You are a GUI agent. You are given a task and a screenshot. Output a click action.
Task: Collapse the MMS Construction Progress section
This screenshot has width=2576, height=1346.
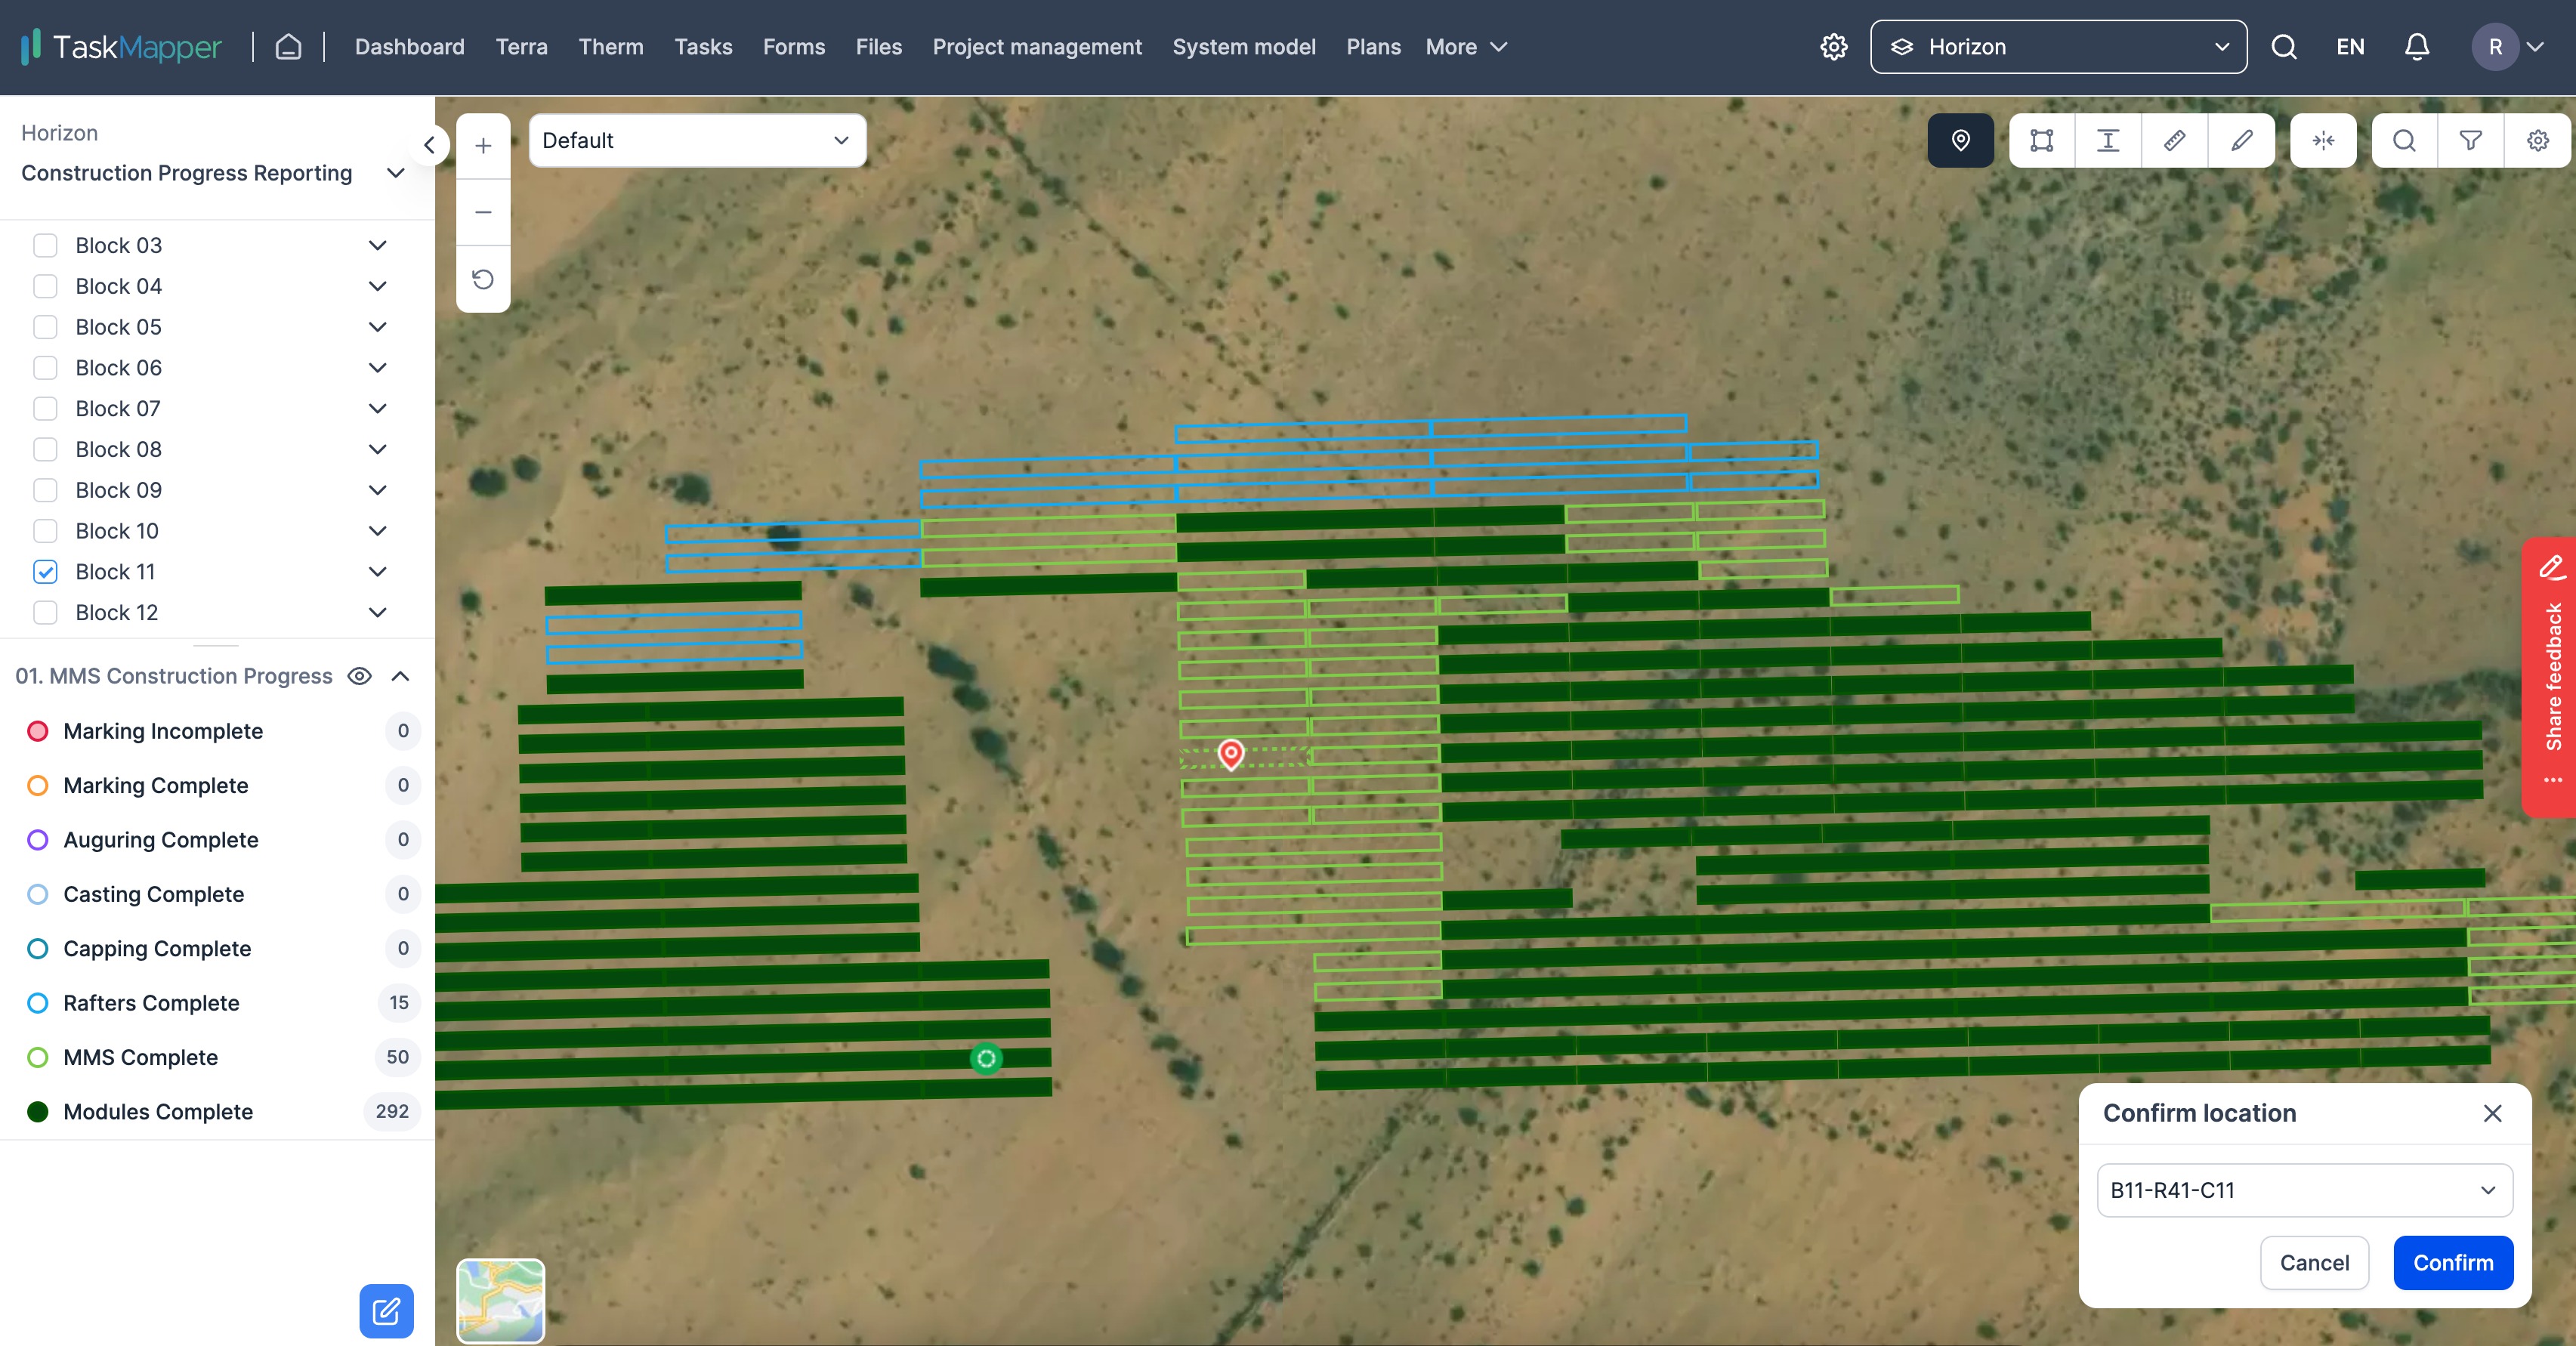tap(400, 676)
